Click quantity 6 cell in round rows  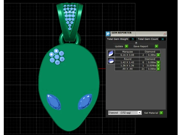143,62
